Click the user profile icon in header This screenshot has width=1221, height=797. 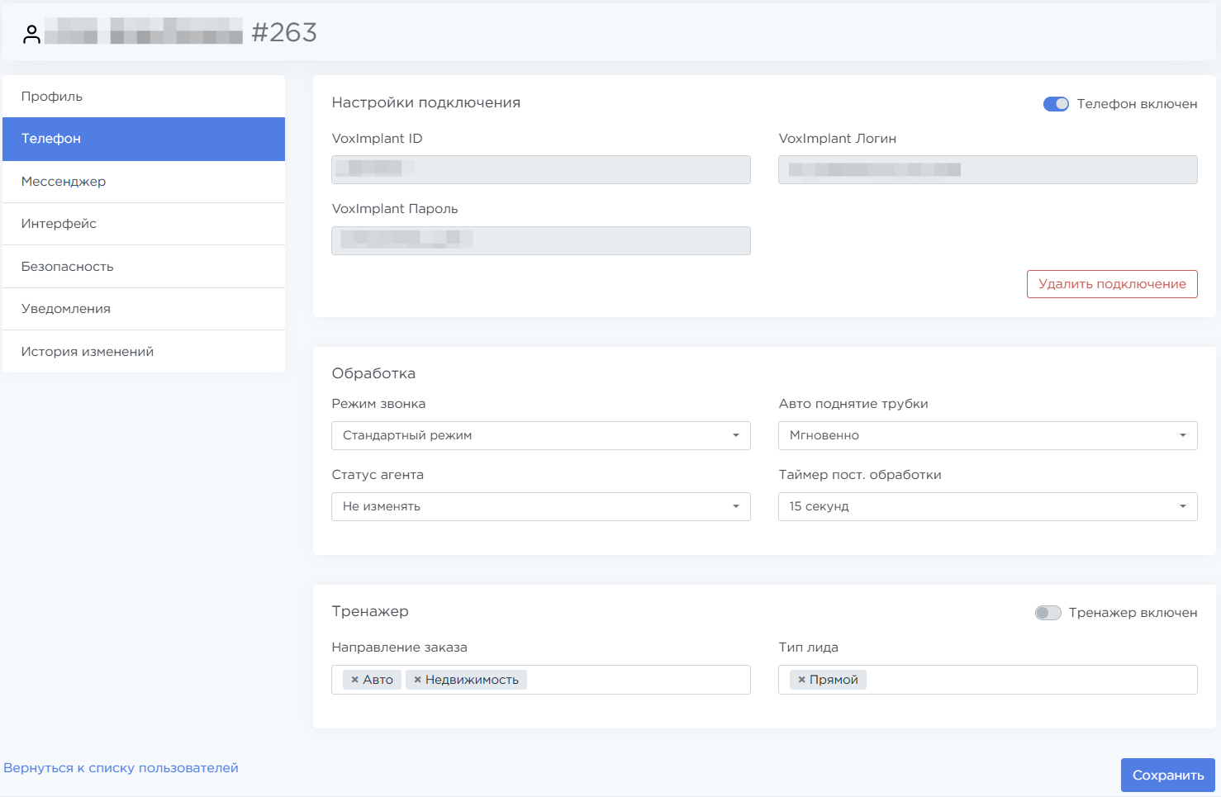[31, 34]
